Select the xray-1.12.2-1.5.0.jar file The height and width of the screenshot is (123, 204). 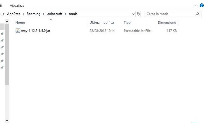pos(35,31)
